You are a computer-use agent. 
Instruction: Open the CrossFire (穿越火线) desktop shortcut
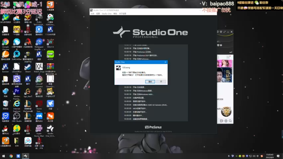pyautogui.click(x=28, y=18)
